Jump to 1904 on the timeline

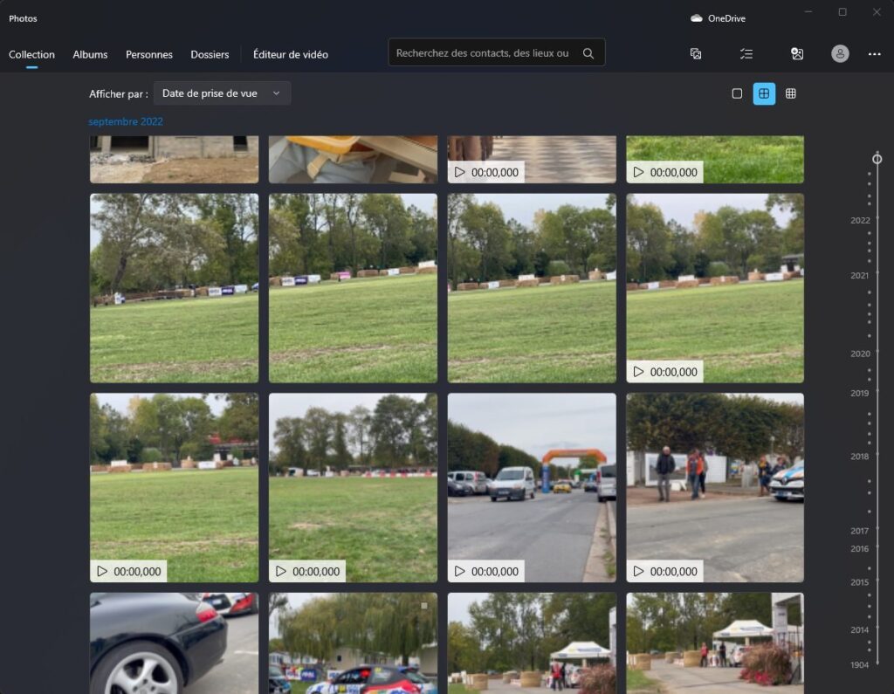coord(860,665)
